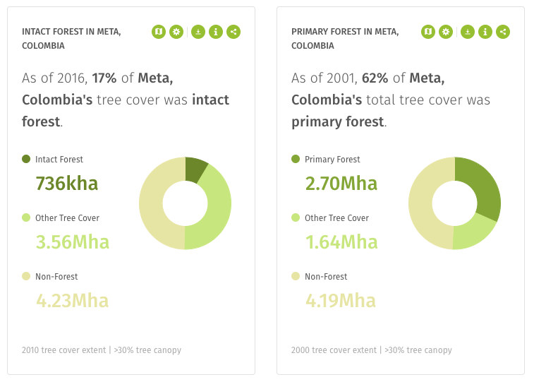534x382 pixels.
Task: Click the 2000 tree cover extent footnote
Action: point(372,350)
